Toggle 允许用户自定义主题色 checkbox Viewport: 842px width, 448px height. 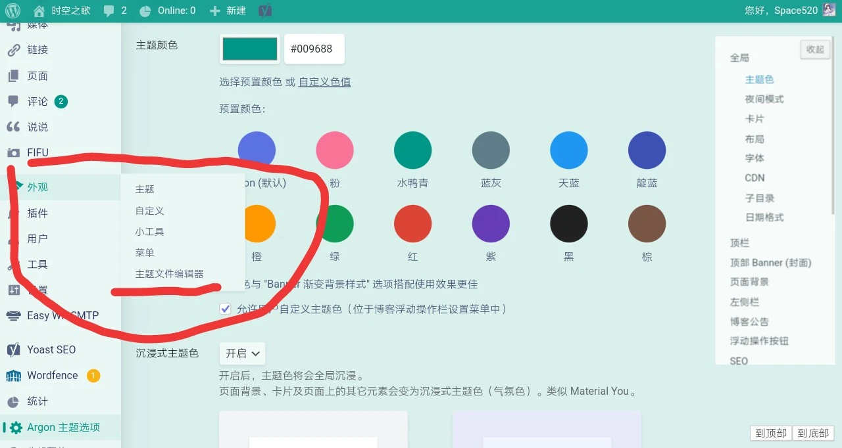[226, 309]
